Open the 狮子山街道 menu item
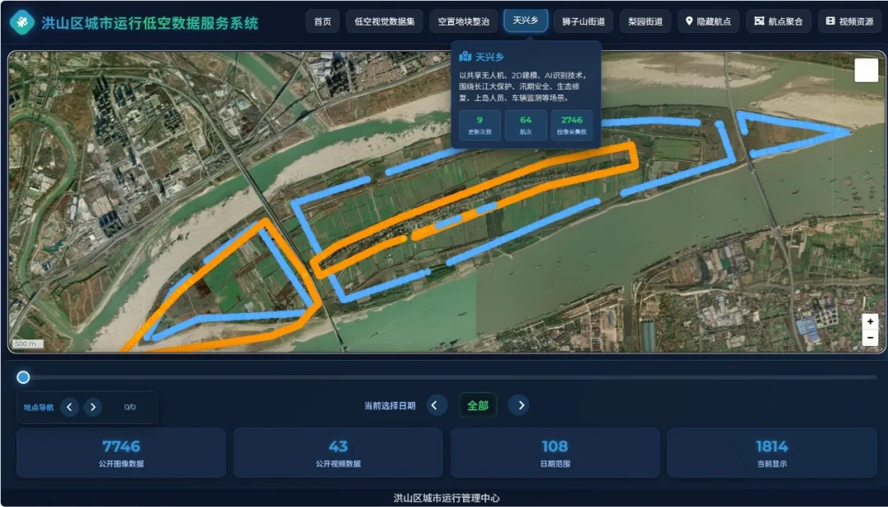The width and height of the screenshot is (888, 507). tap(583, 21)
